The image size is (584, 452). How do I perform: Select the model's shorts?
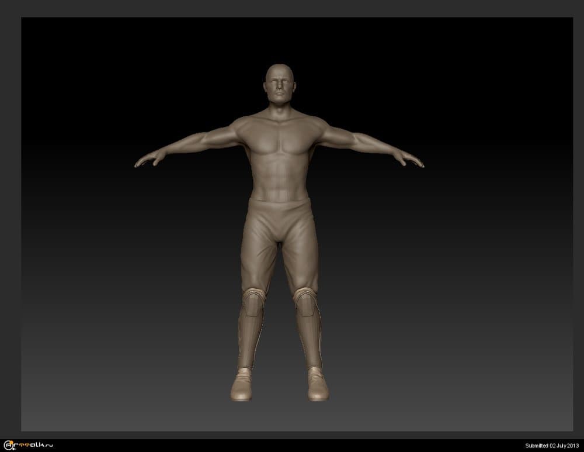pos(279,234)
